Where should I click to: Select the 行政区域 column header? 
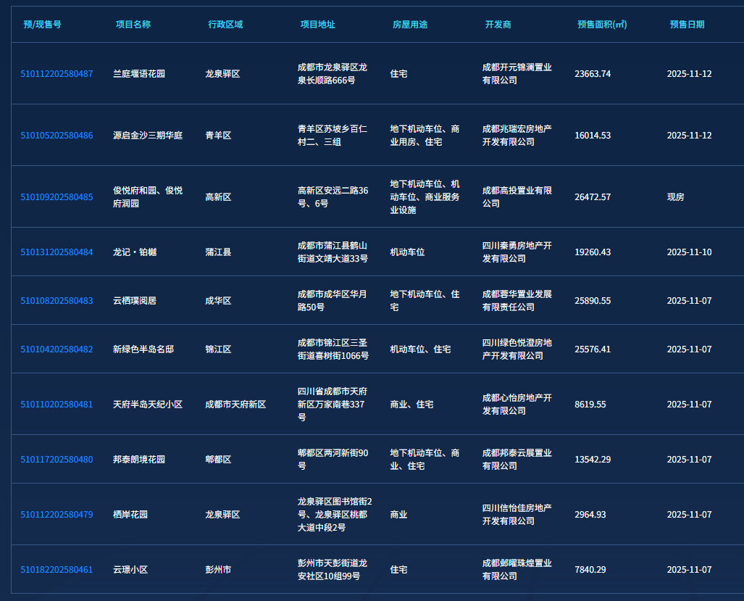pyautogui.click(x=225, y=25)
